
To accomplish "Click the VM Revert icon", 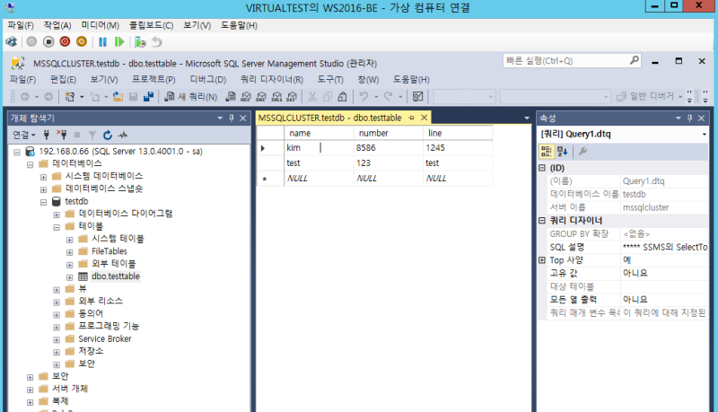I will pyautogui.click(x=157, y=42).
